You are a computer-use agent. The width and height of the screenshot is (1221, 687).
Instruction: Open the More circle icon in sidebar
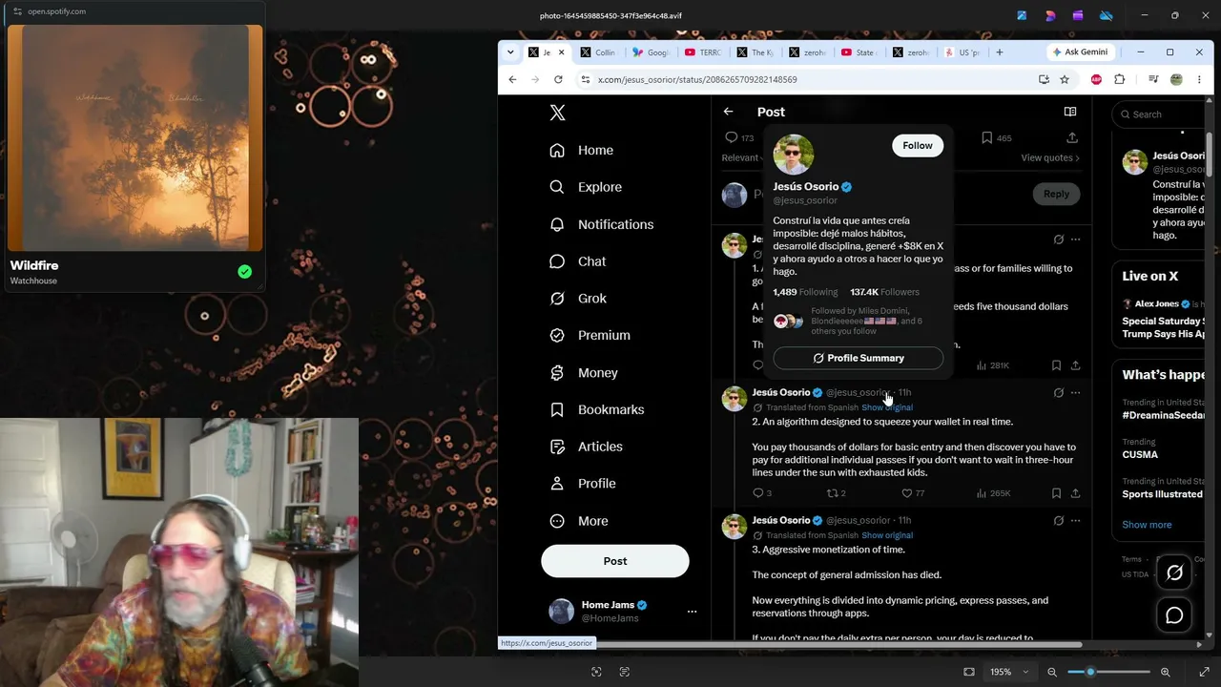pos(557,521)
